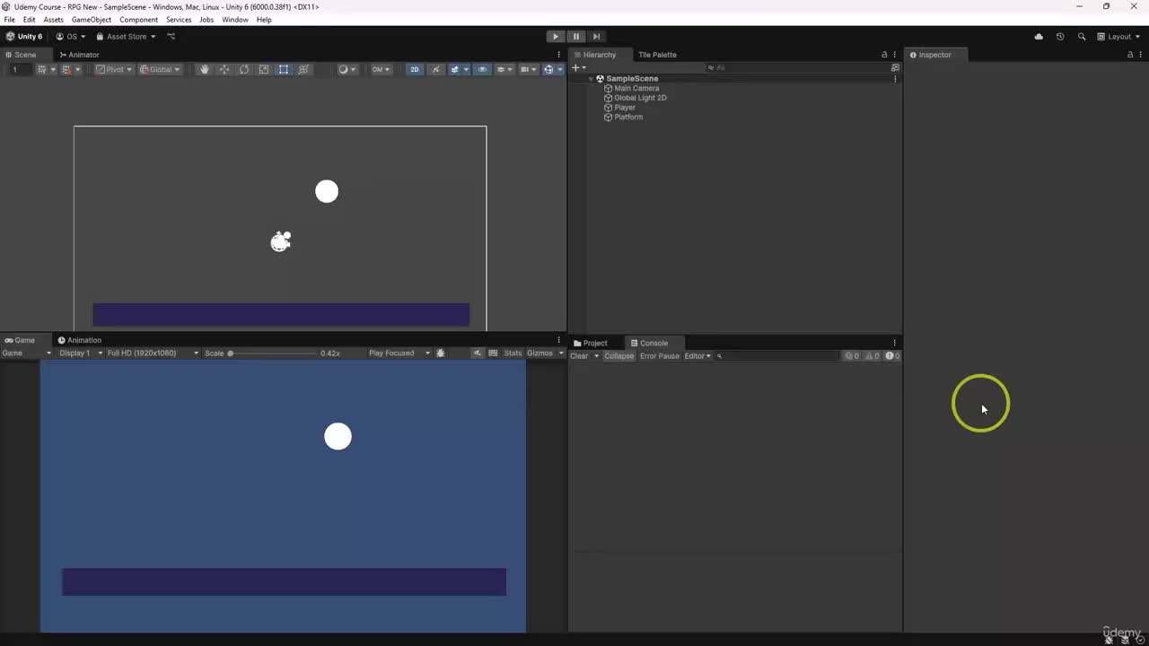Toggle 2D scene view mode

tap(414, 69)
